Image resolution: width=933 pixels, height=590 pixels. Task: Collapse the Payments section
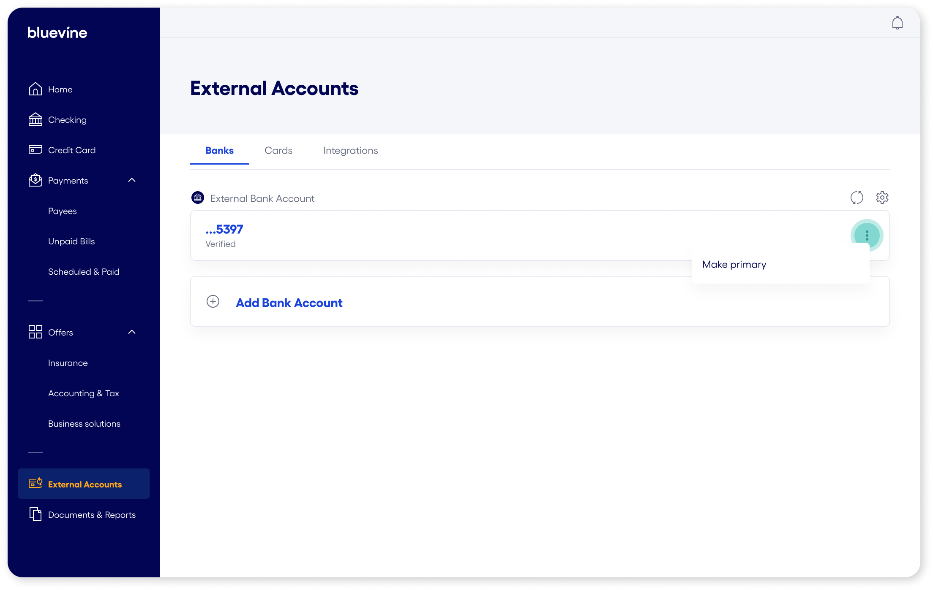pyautogui.click(x=132, y=180)
